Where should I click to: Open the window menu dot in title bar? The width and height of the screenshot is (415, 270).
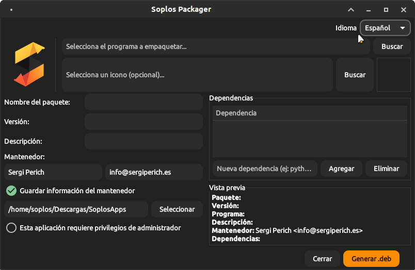11,10
